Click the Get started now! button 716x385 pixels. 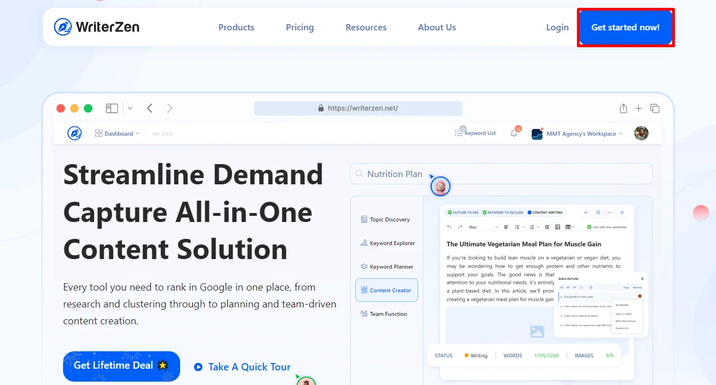[625, 27]
